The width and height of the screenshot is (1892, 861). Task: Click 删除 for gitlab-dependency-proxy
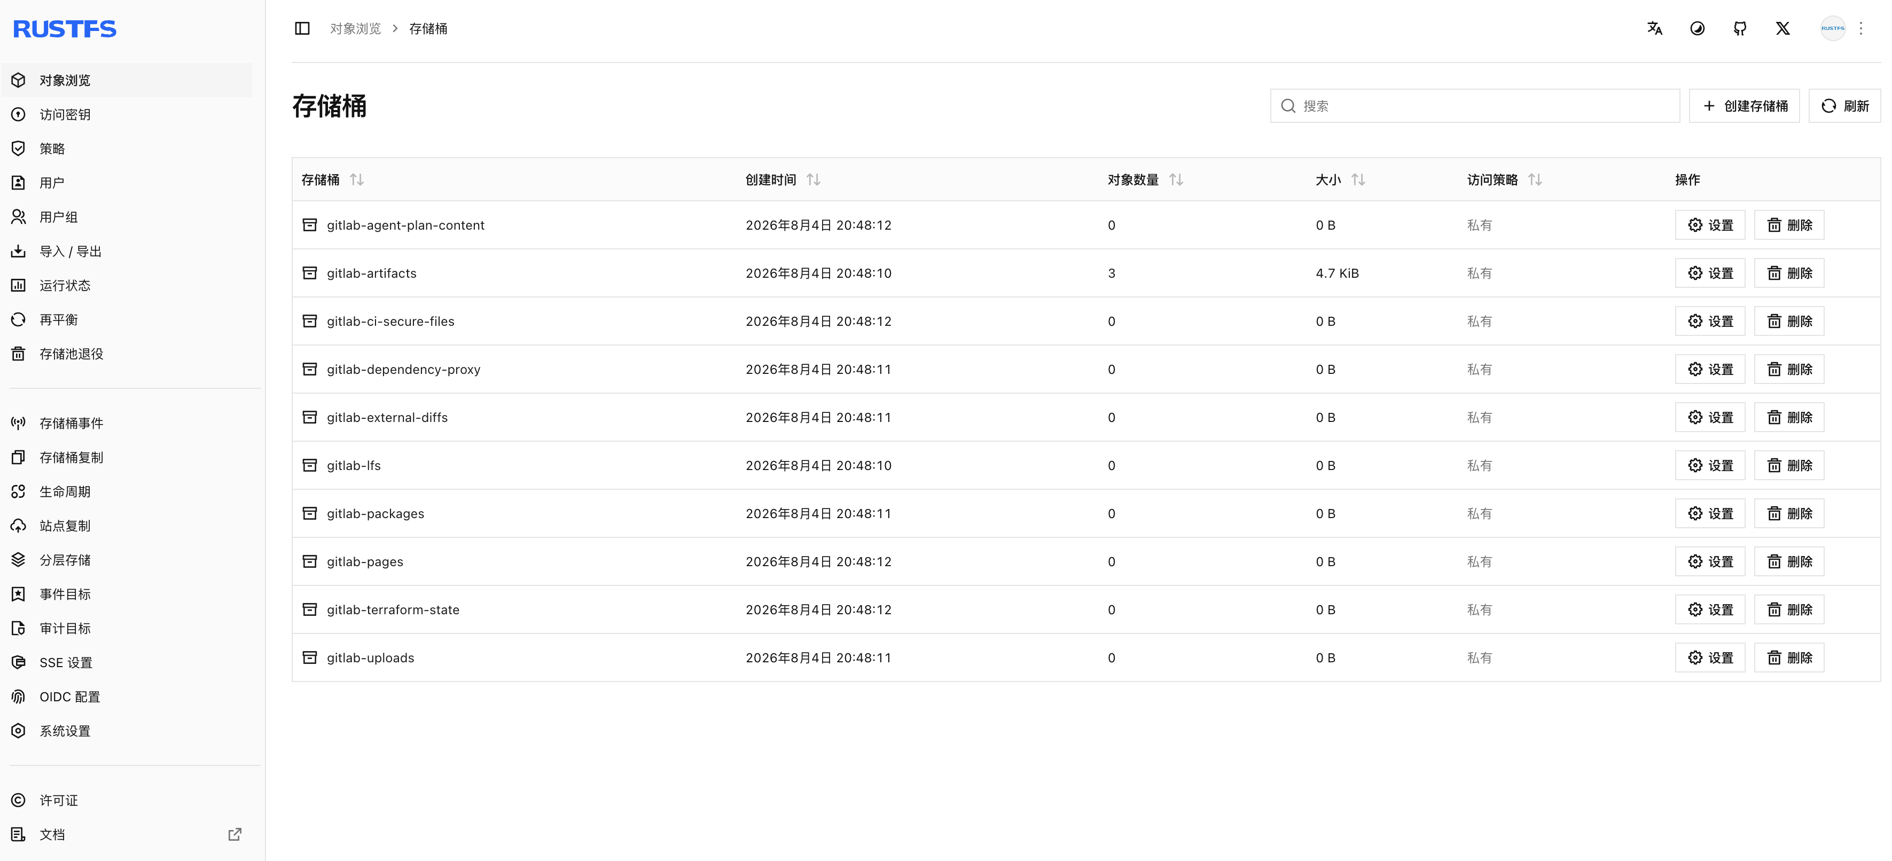pyautogui.click(x=1789, y=369)
